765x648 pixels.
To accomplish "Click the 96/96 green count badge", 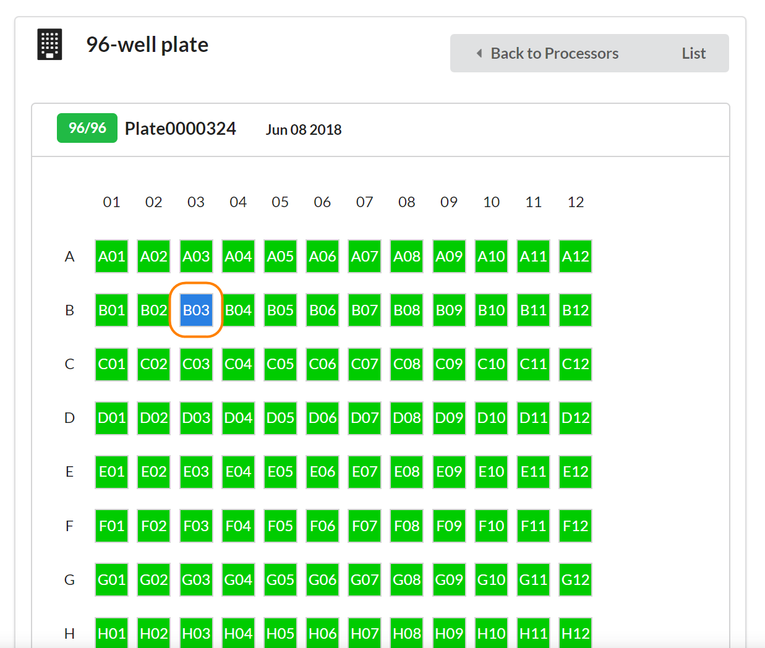I will click(87, 128).
